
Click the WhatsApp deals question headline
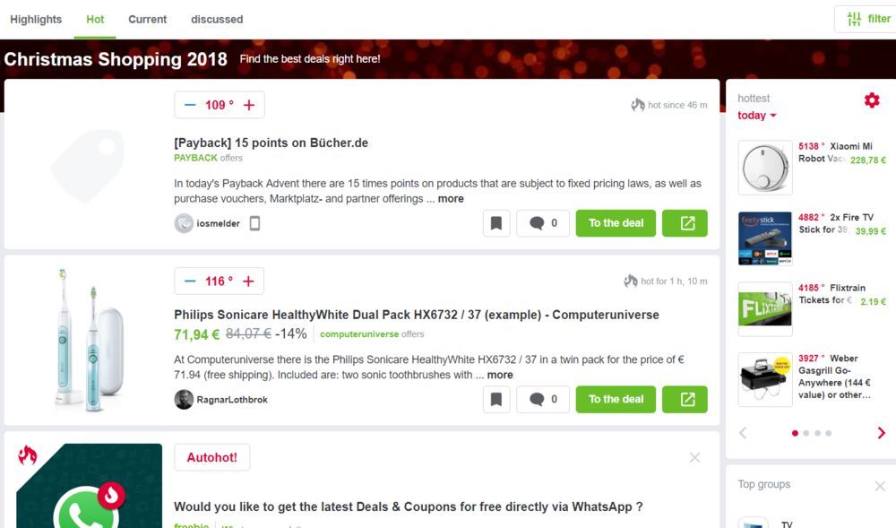click(409, 506)
